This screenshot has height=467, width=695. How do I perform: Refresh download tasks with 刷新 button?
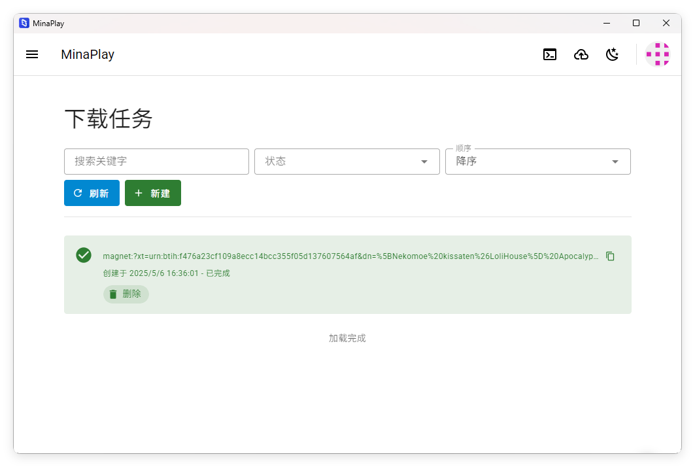point(92,192)
